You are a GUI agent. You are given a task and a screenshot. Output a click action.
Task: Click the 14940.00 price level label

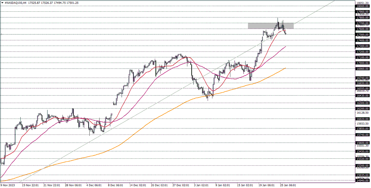pyautogui.click(x=362, y=181)
